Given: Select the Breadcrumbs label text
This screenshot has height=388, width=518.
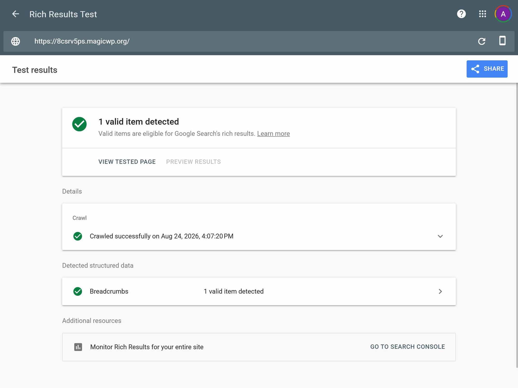Looking at the screenshot, I should tap(109, 291).
